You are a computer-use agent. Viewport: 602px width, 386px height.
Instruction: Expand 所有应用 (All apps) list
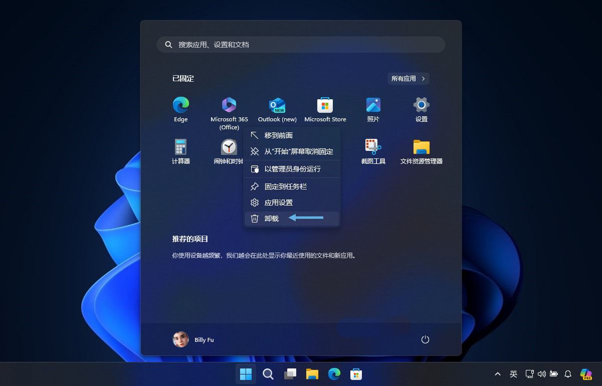point(408,79)
